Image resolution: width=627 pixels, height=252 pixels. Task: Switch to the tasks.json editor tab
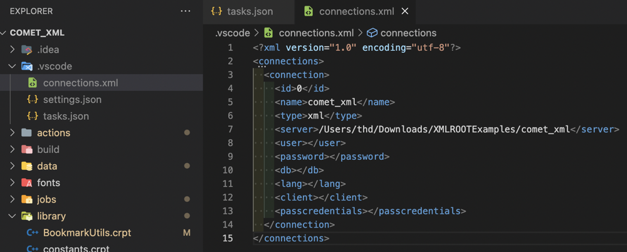pos(249,12)
